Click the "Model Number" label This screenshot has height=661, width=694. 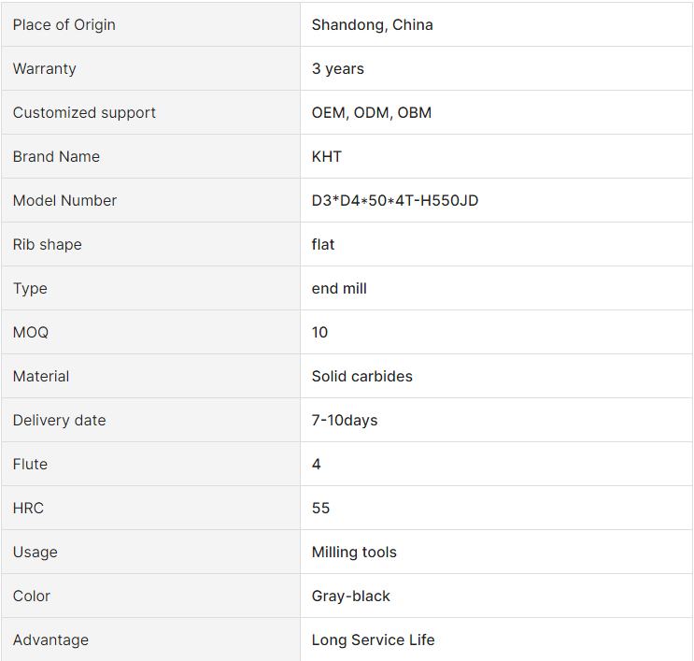64,201
